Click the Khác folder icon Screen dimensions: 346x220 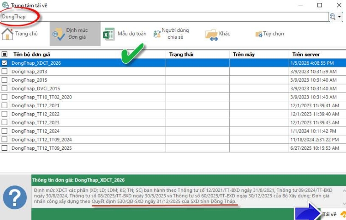[x=211, y=34]
